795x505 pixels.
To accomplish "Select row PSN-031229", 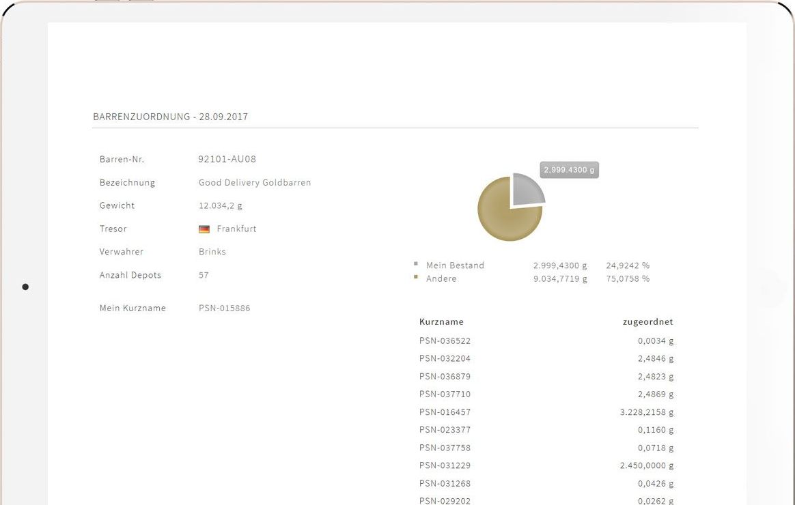I will (x=546, y=465).
